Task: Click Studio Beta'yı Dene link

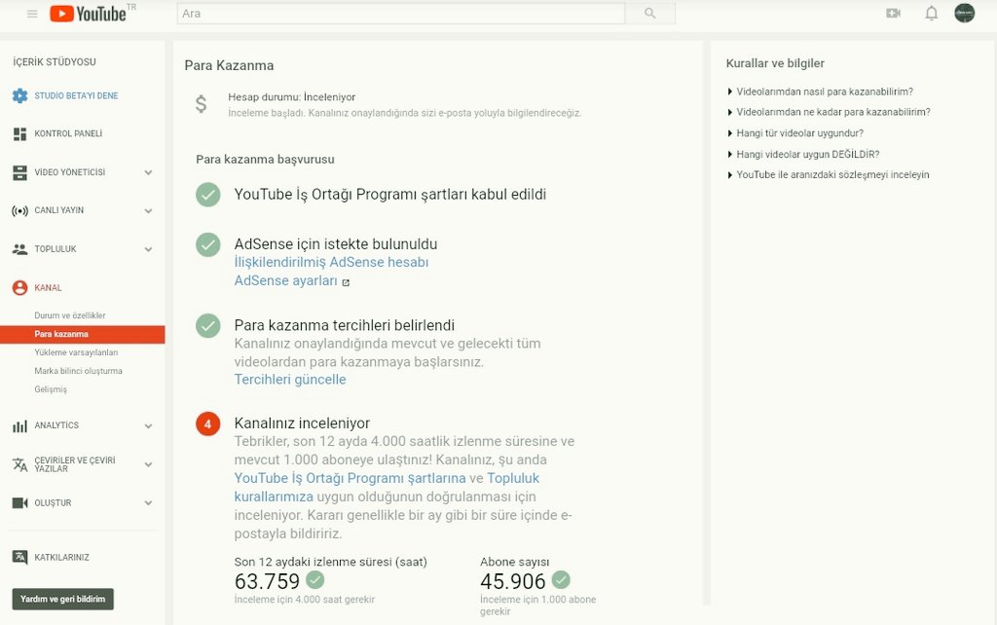Action: 76,95
